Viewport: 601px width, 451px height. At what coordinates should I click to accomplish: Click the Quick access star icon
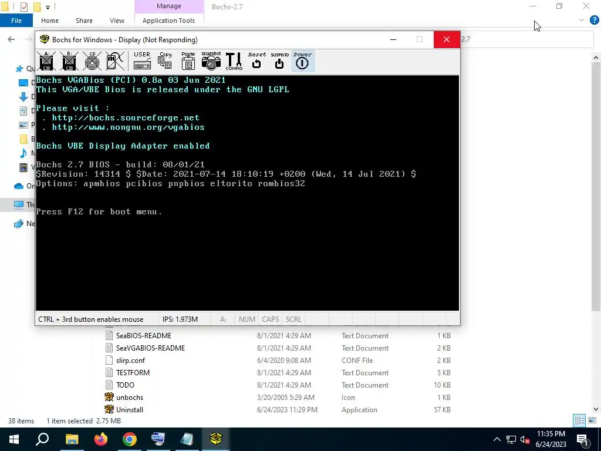coord(19,69)
